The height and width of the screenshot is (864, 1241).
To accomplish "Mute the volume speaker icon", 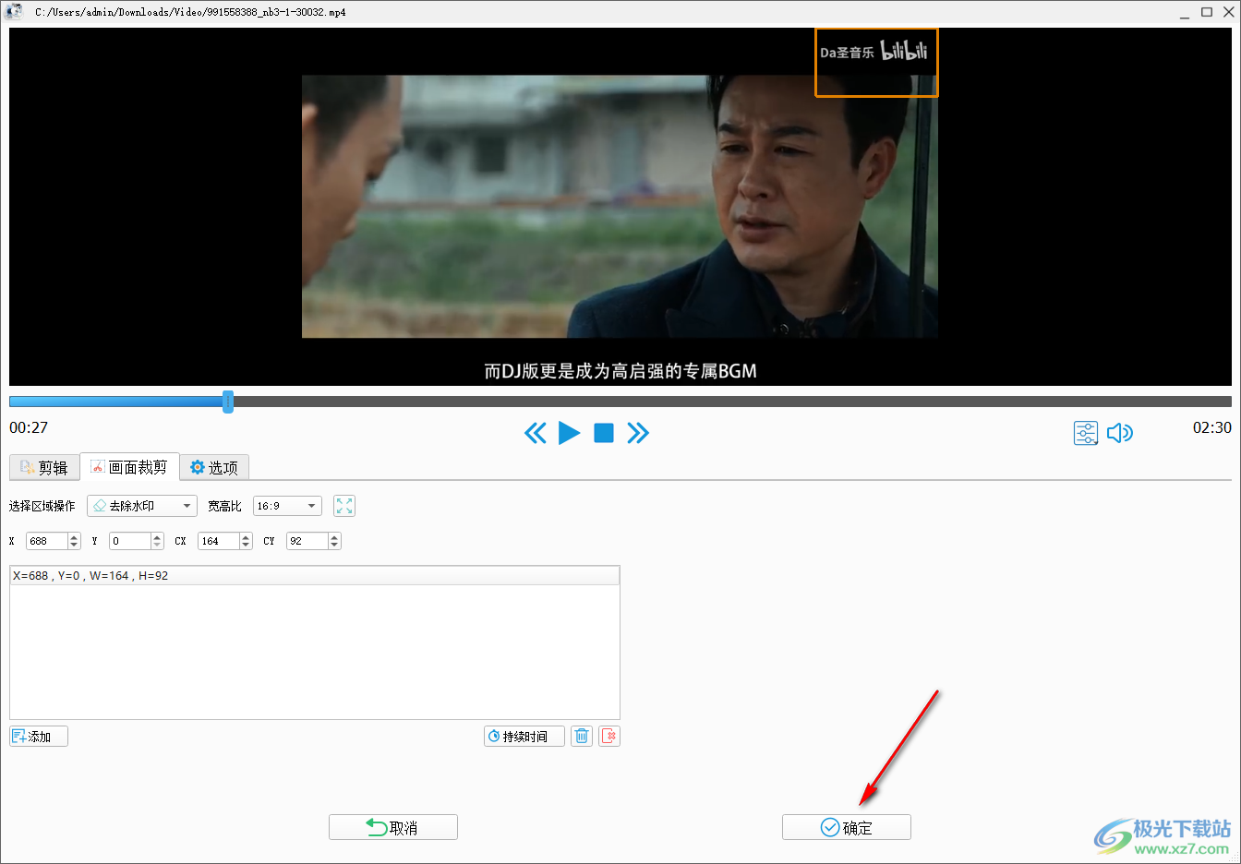I will 1120,433.
